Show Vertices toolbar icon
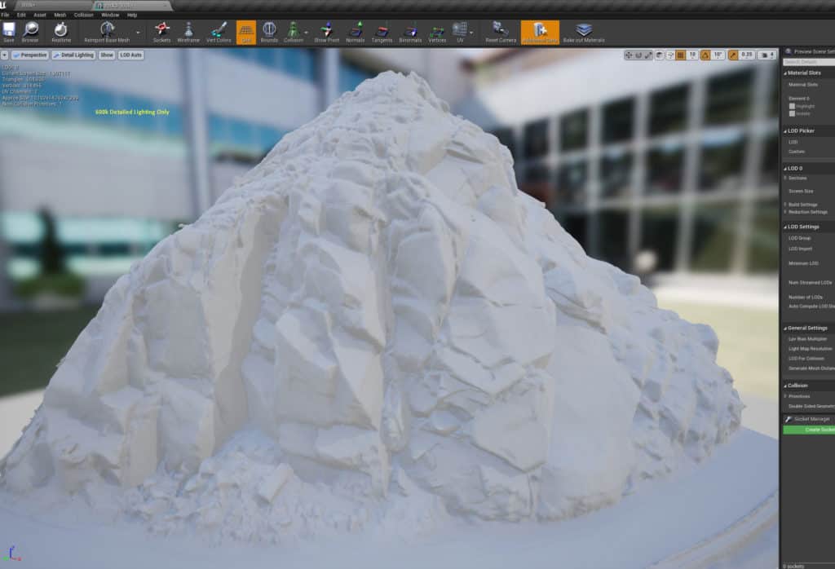The height and width of the screenshot is (569, 835). pyautogui.click(x=437, y=32)
